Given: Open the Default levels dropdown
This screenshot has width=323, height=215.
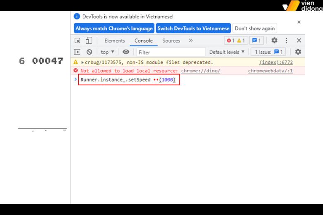Looking at the screenshot, I should click(227, 52).
